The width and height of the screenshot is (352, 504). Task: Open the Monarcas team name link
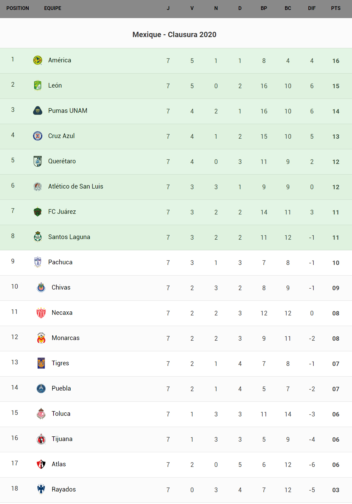66,338
